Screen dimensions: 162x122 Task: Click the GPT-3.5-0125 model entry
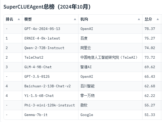[x=37, y=76]
